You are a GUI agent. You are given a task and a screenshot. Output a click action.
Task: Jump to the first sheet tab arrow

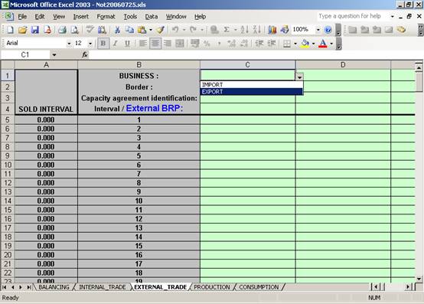(5, 287)
